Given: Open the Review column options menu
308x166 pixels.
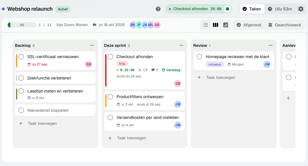Looking at the screenshot, I should click(x=271, y=45).
